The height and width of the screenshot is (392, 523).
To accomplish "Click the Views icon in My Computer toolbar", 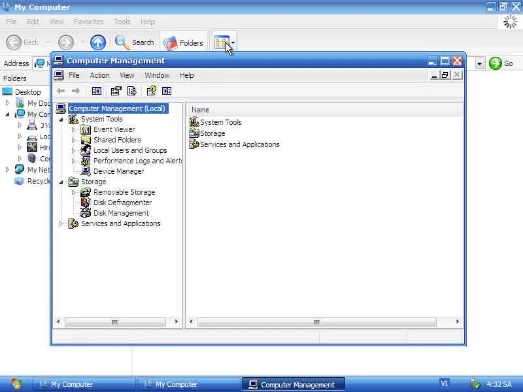I will tap(222, 42).
